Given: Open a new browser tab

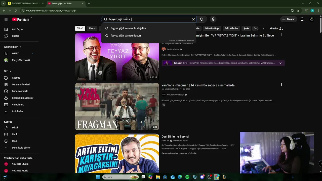Looking at the screenshot, I should tap(89, 4).
